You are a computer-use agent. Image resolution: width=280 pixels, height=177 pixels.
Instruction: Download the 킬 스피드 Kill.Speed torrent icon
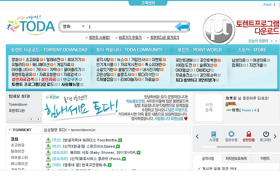tap(48, 146)
